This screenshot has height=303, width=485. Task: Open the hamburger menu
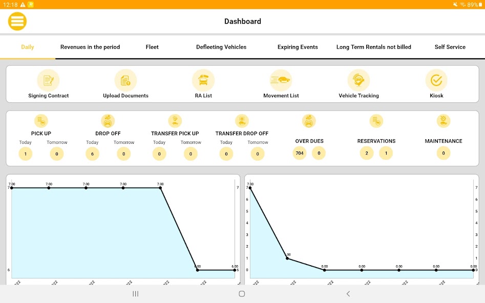point(17,21)
